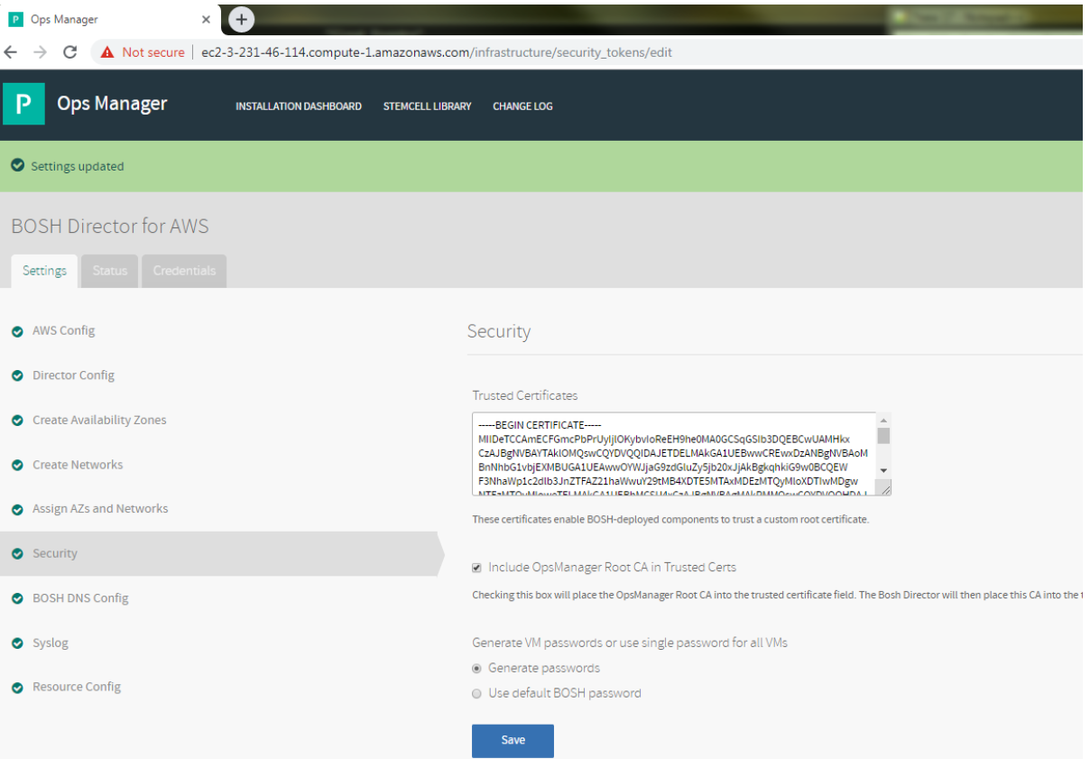Viewport: 1090px width, 759px height.
Task: Click the green check next to Syslog
Action: pos(17,643)
